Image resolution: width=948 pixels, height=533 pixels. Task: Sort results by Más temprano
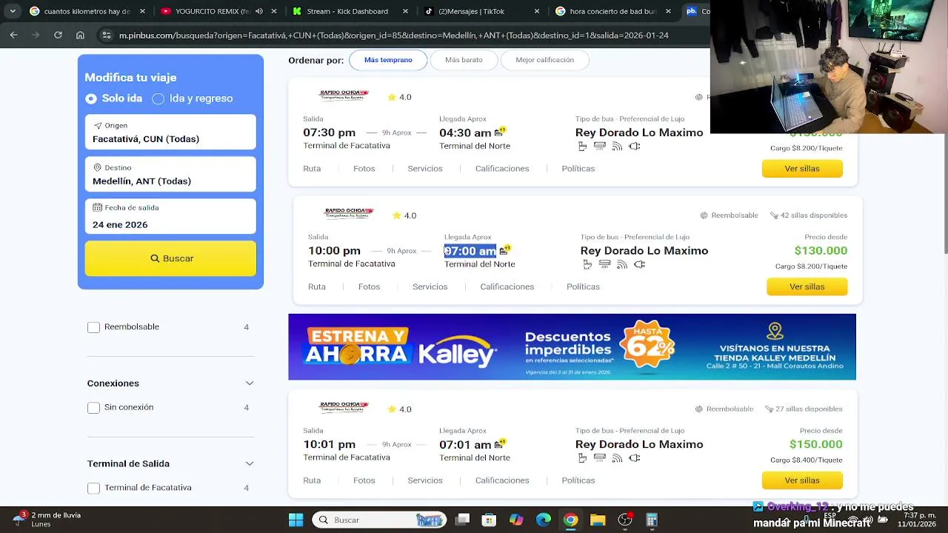[x=388, y=60]
